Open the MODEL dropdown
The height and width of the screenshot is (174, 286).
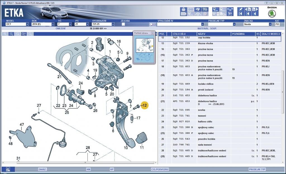tap(27, 24)
